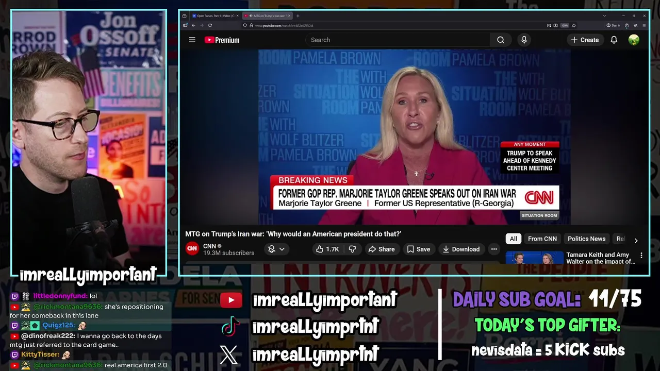The image size is (660, 371).
Task: Click the Create button
Action: (x=585, y=40)
